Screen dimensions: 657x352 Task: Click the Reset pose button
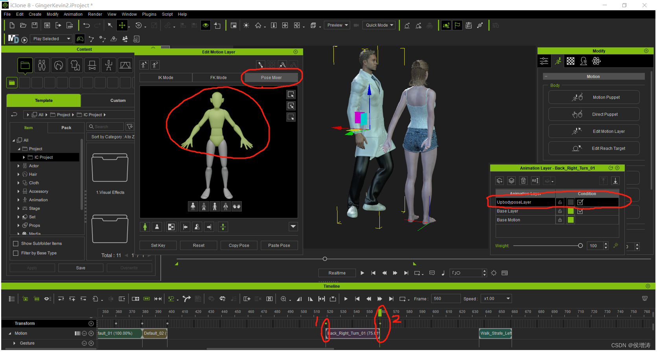point(199,246)
